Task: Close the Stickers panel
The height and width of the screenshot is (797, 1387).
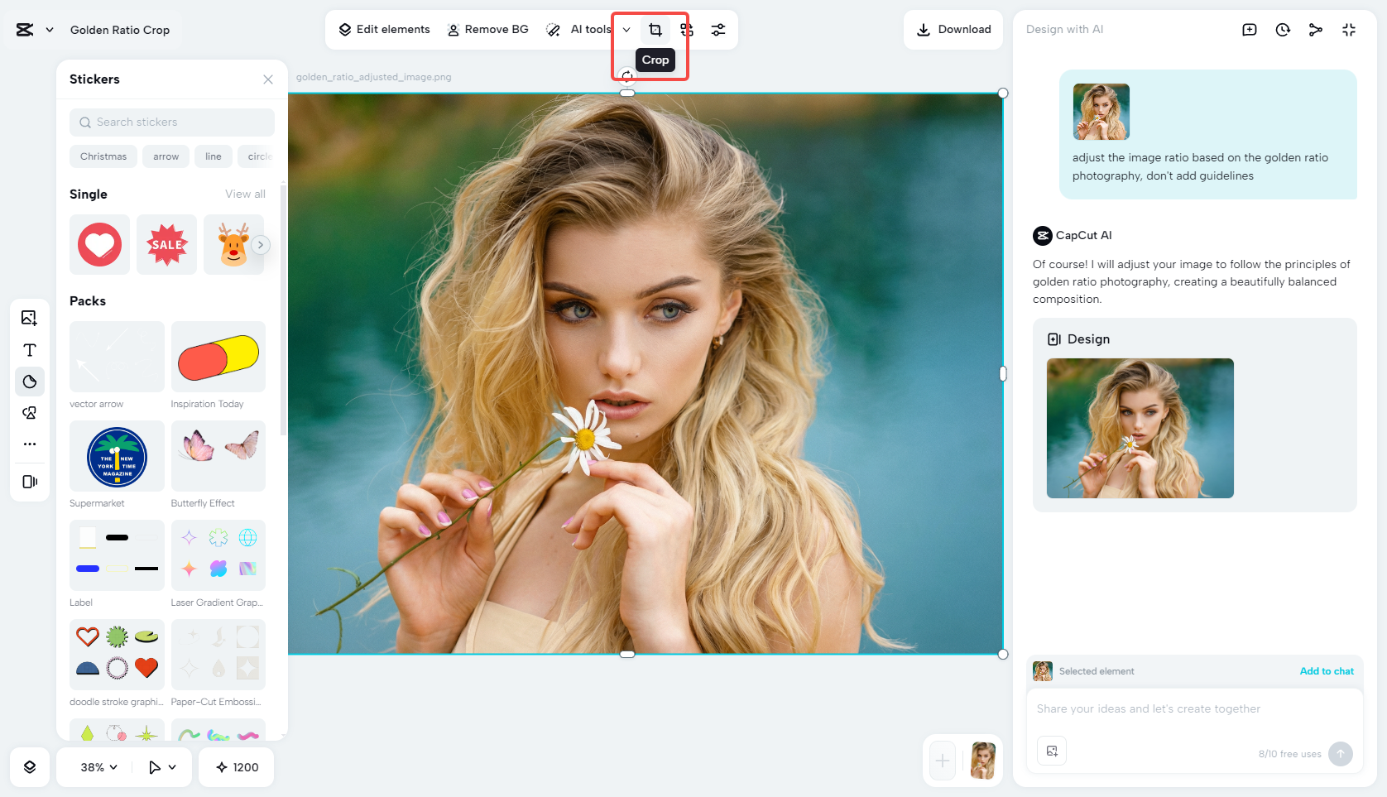Action: [268, 79]
